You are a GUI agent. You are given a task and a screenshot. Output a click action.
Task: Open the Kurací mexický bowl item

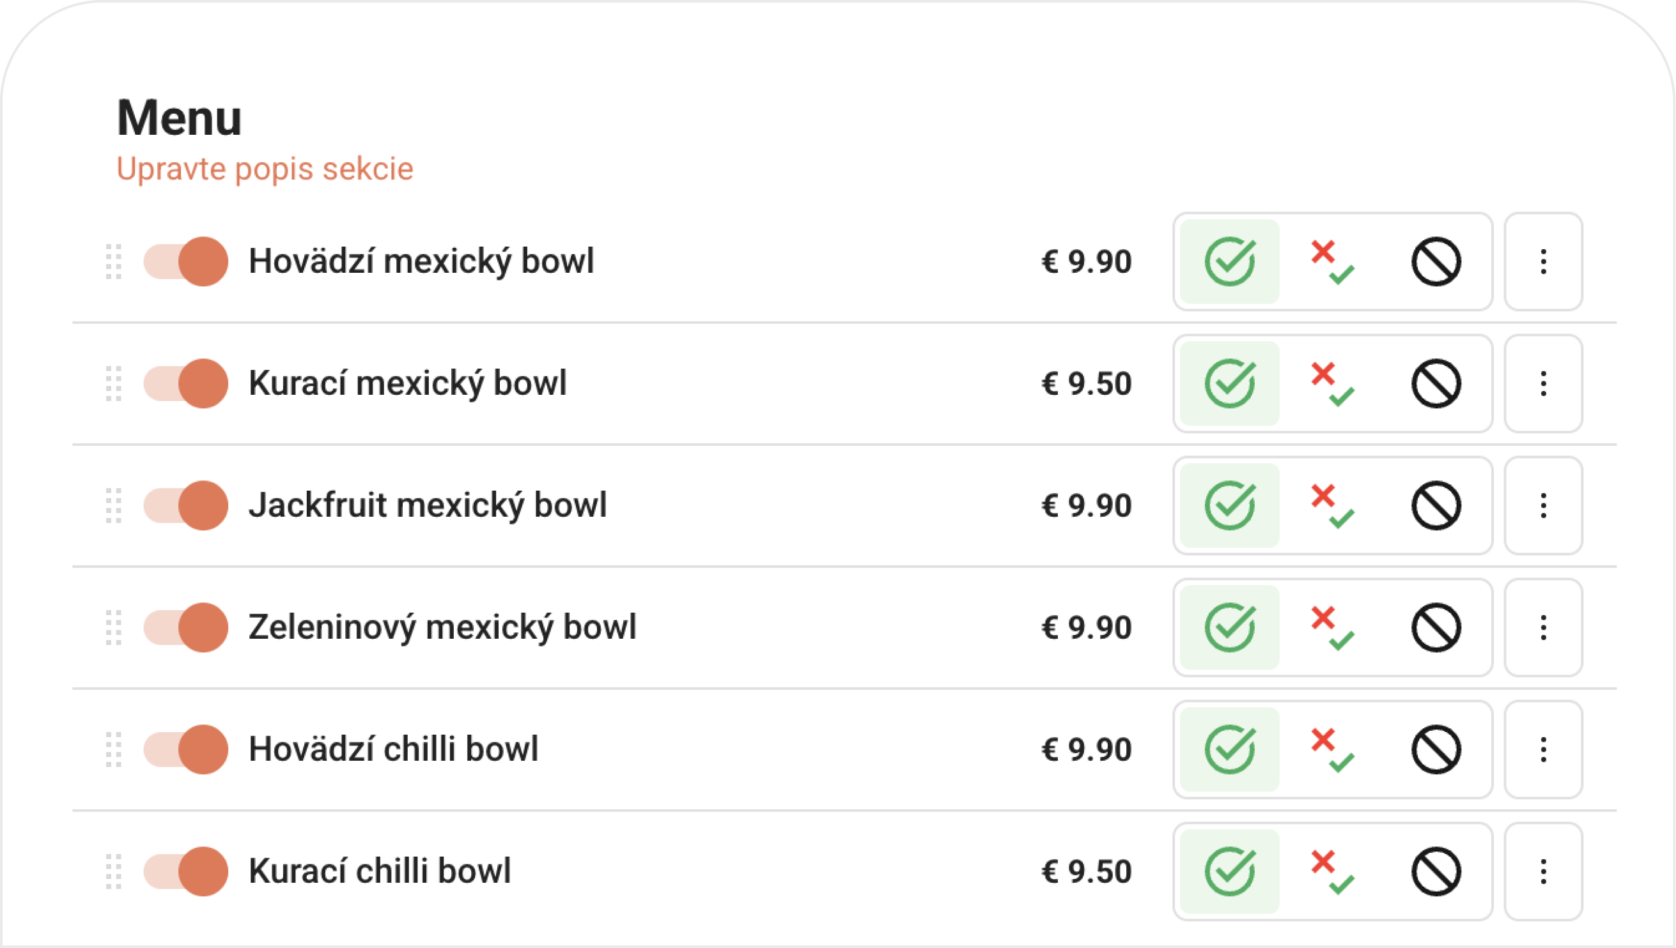tap(408, 383)
